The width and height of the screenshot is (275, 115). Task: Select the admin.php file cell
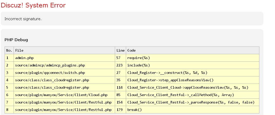[24, 58]
